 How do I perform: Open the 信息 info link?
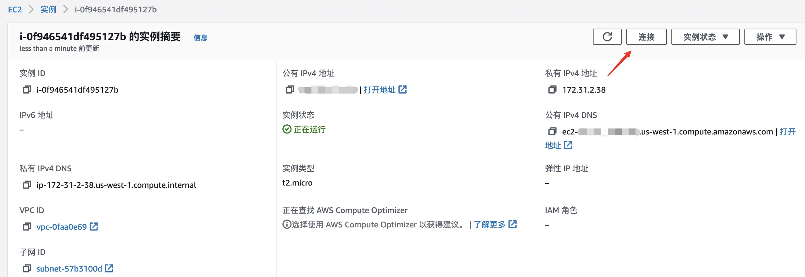[200, 38]
